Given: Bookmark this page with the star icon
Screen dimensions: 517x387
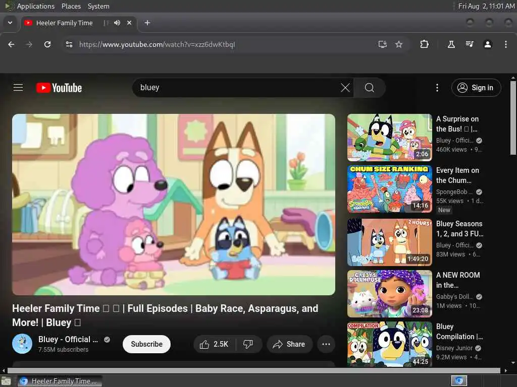Looking at the screenshot, I should coord(399,44).
